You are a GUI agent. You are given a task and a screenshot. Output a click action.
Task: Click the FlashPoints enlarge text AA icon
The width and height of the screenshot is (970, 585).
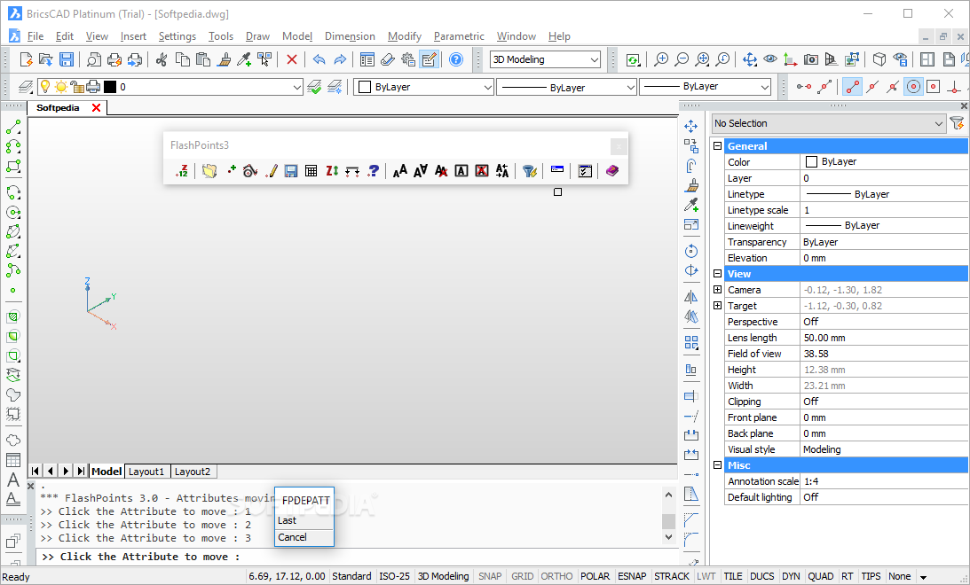pyautogui.click(x=399, y=171)
